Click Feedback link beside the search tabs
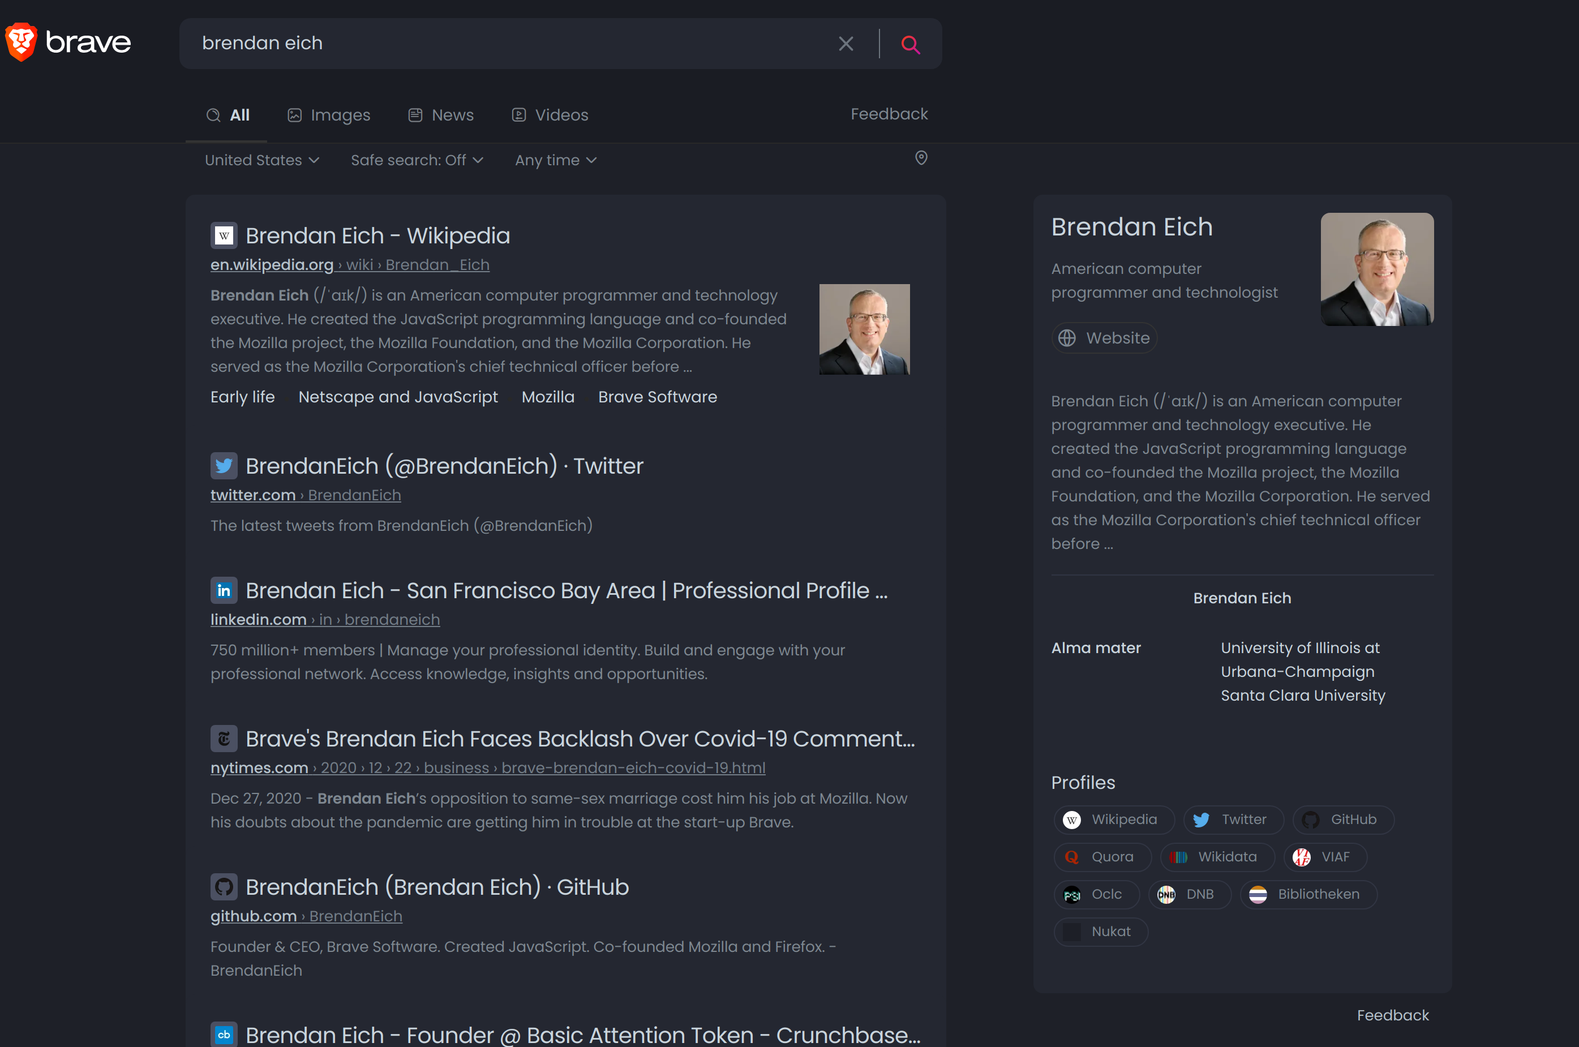This screenshot has height=1047, width=1579. pyautogui.click(x=889, y=114)
